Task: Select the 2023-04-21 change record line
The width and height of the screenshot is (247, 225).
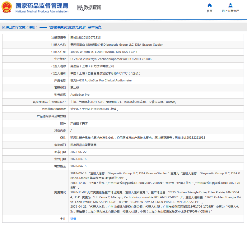Action: [155, 209]
